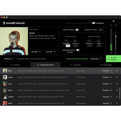Preview the Ethan voice
Image resolution: width=121 pixels, height=121 pixels.
[x=107, y=90]
